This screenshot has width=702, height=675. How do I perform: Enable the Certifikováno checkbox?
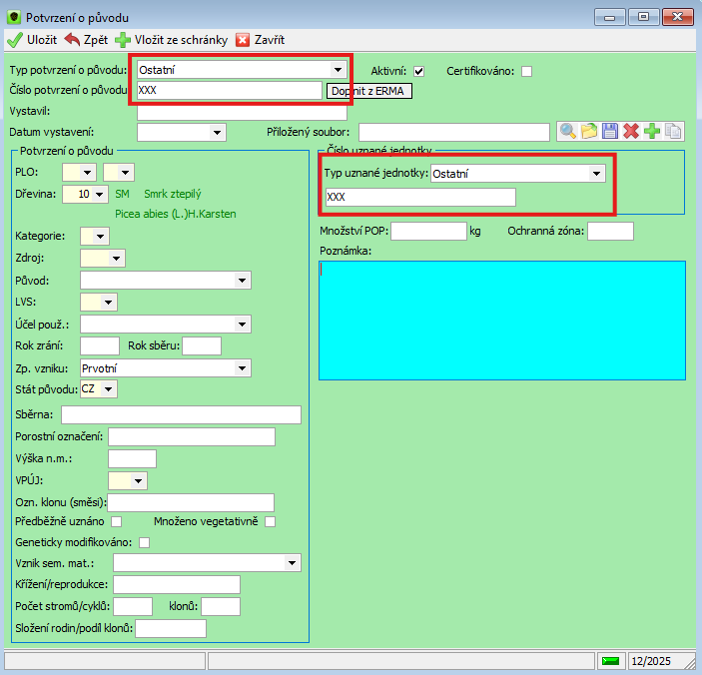(x=527, y=71)
